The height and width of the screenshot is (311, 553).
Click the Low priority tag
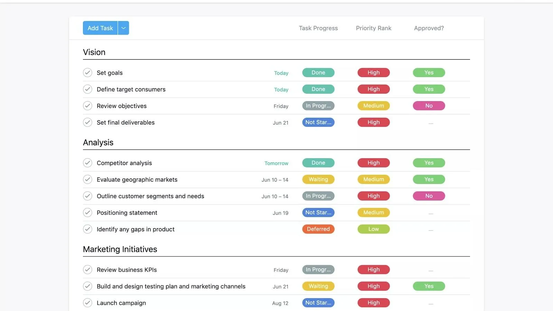point(374,229)
